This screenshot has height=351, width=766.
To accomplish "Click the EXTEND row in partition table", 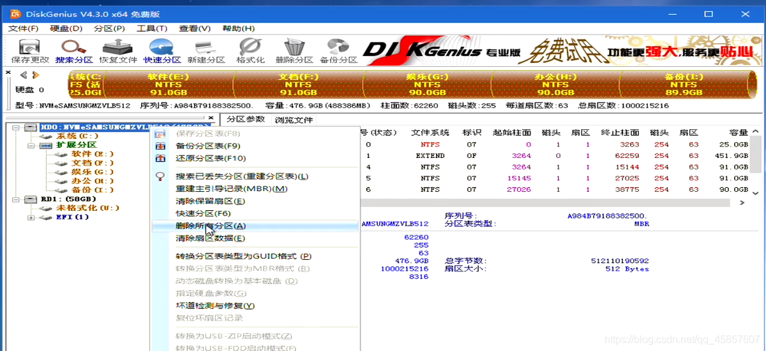I will tap(554, 156).
